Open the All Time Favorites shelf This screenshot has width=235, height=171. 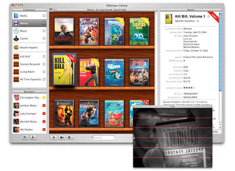[x=29, y=79]
